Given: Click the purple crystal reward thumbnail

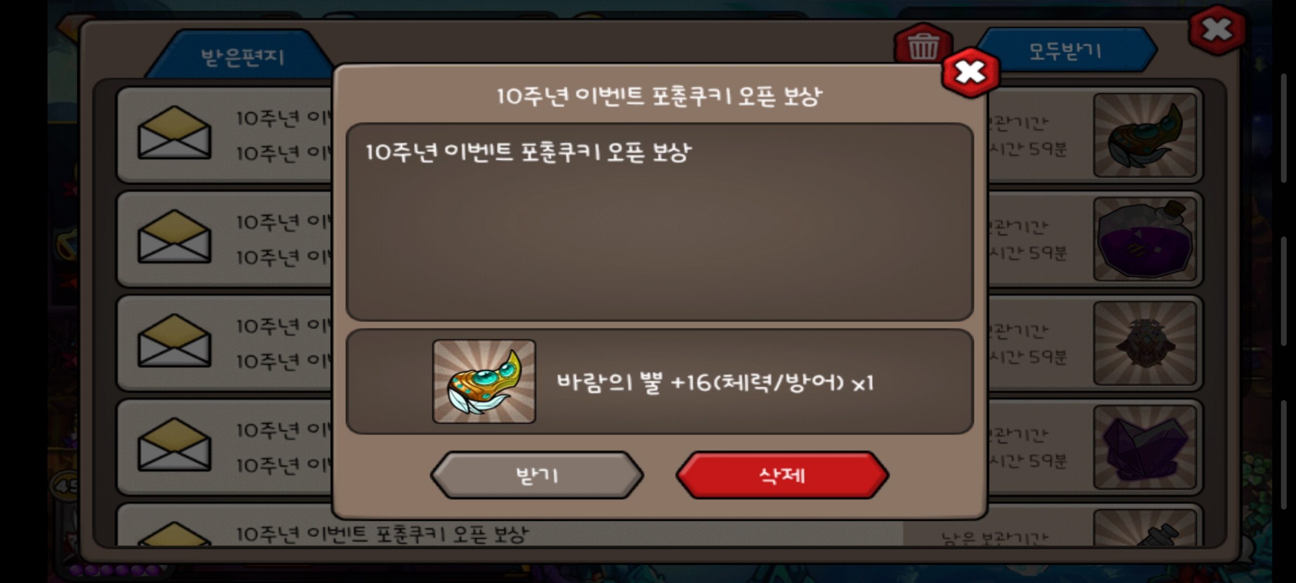Looking at the screenshot, I should 1145,448.
